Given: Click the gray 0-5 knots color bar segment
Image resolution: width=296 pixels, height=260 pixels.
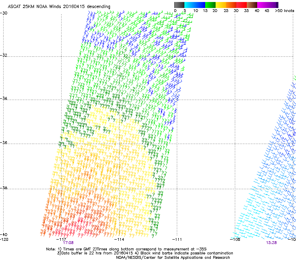Looking at the screenshot, I should coord(179,5).
